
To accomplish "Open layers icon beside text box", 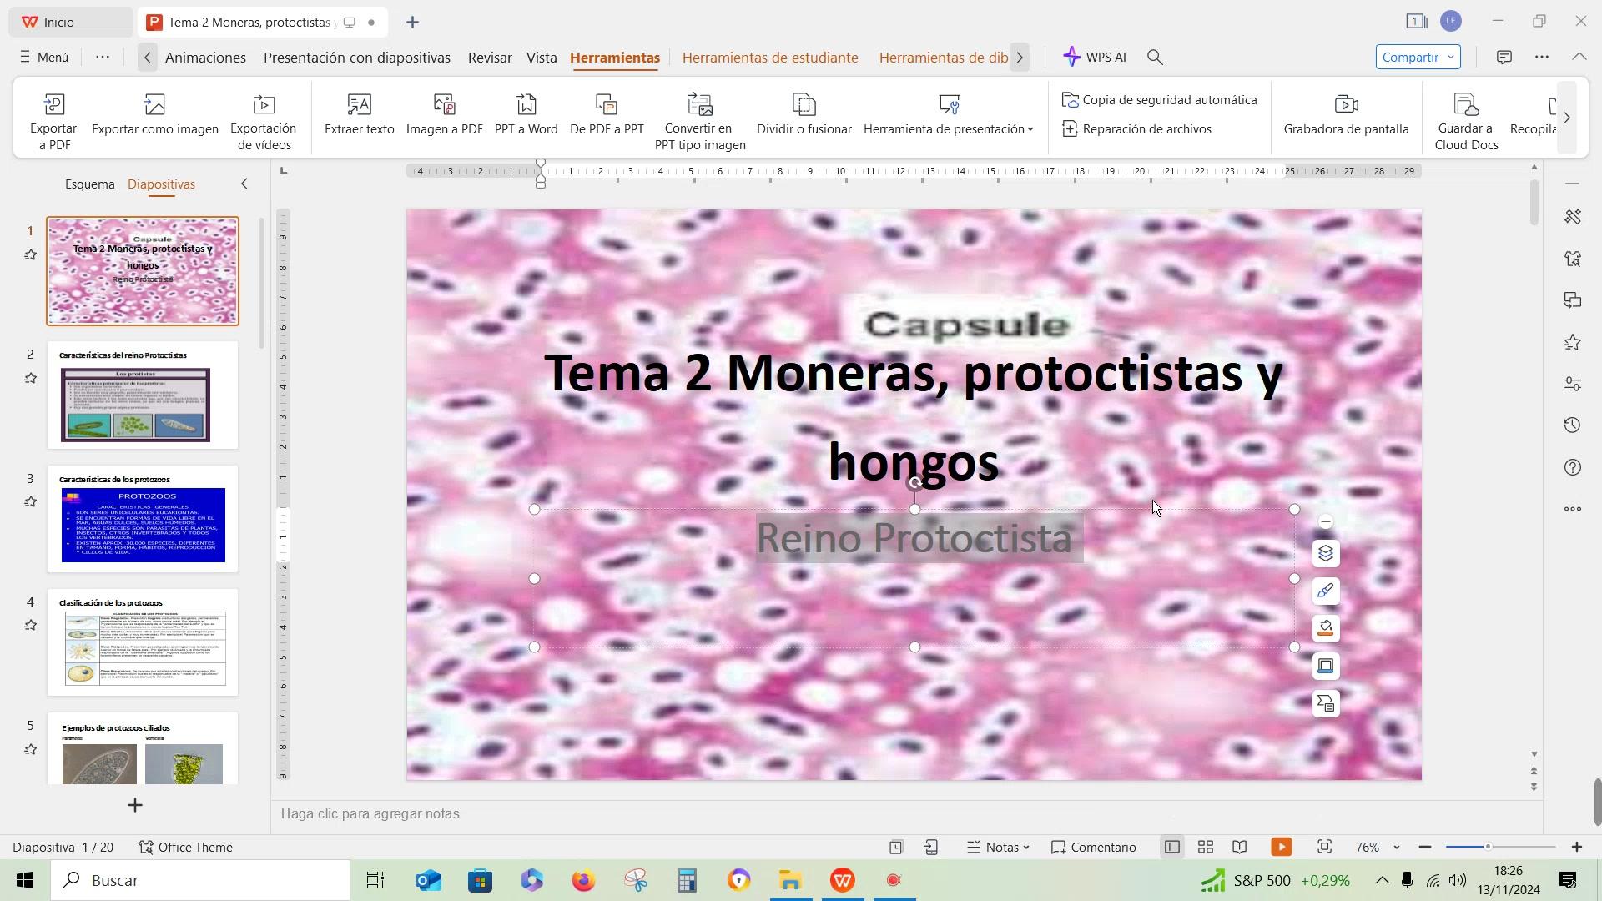I will pyautogui.click(x=1326, y=554).
